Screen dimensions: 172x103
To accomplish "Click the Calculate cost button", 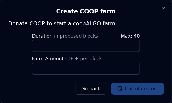I will 138,88.
